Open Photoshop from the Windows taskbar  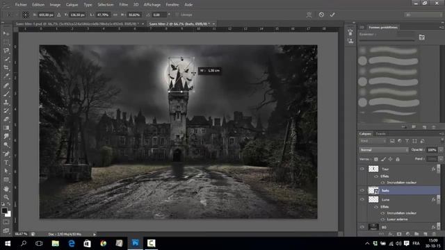(136, 243)
